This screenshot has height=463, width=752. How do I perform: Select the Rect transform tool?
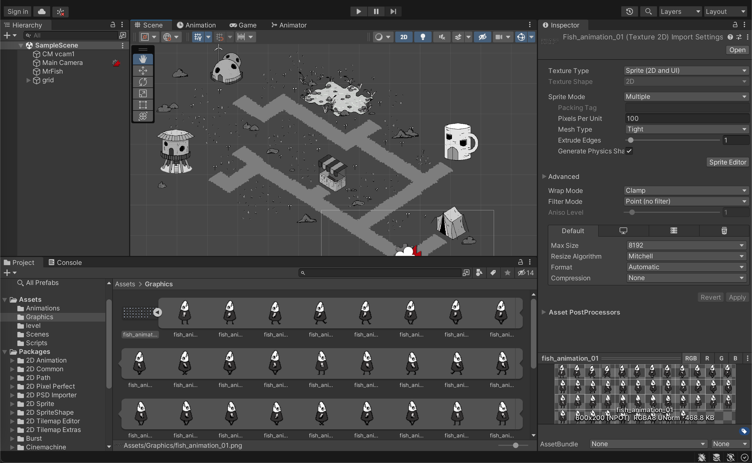pos(143,104)
